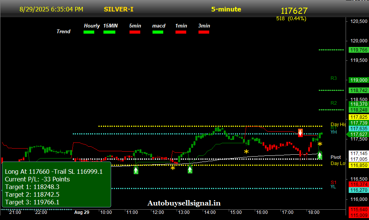Click the yellow asterisk marker near 15:25
The height and width of the screenshot is (220, 369).
(246, 152)
